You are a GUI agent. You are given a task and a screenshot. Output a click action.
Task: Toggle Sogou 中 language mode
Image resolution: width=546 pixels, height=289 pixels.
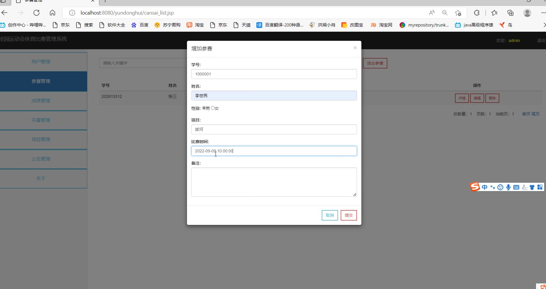coord(485,187)
